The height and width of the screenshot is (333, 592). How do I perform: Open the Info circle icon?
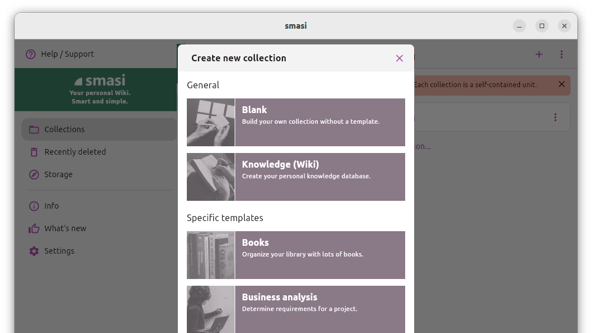[34, 206]
